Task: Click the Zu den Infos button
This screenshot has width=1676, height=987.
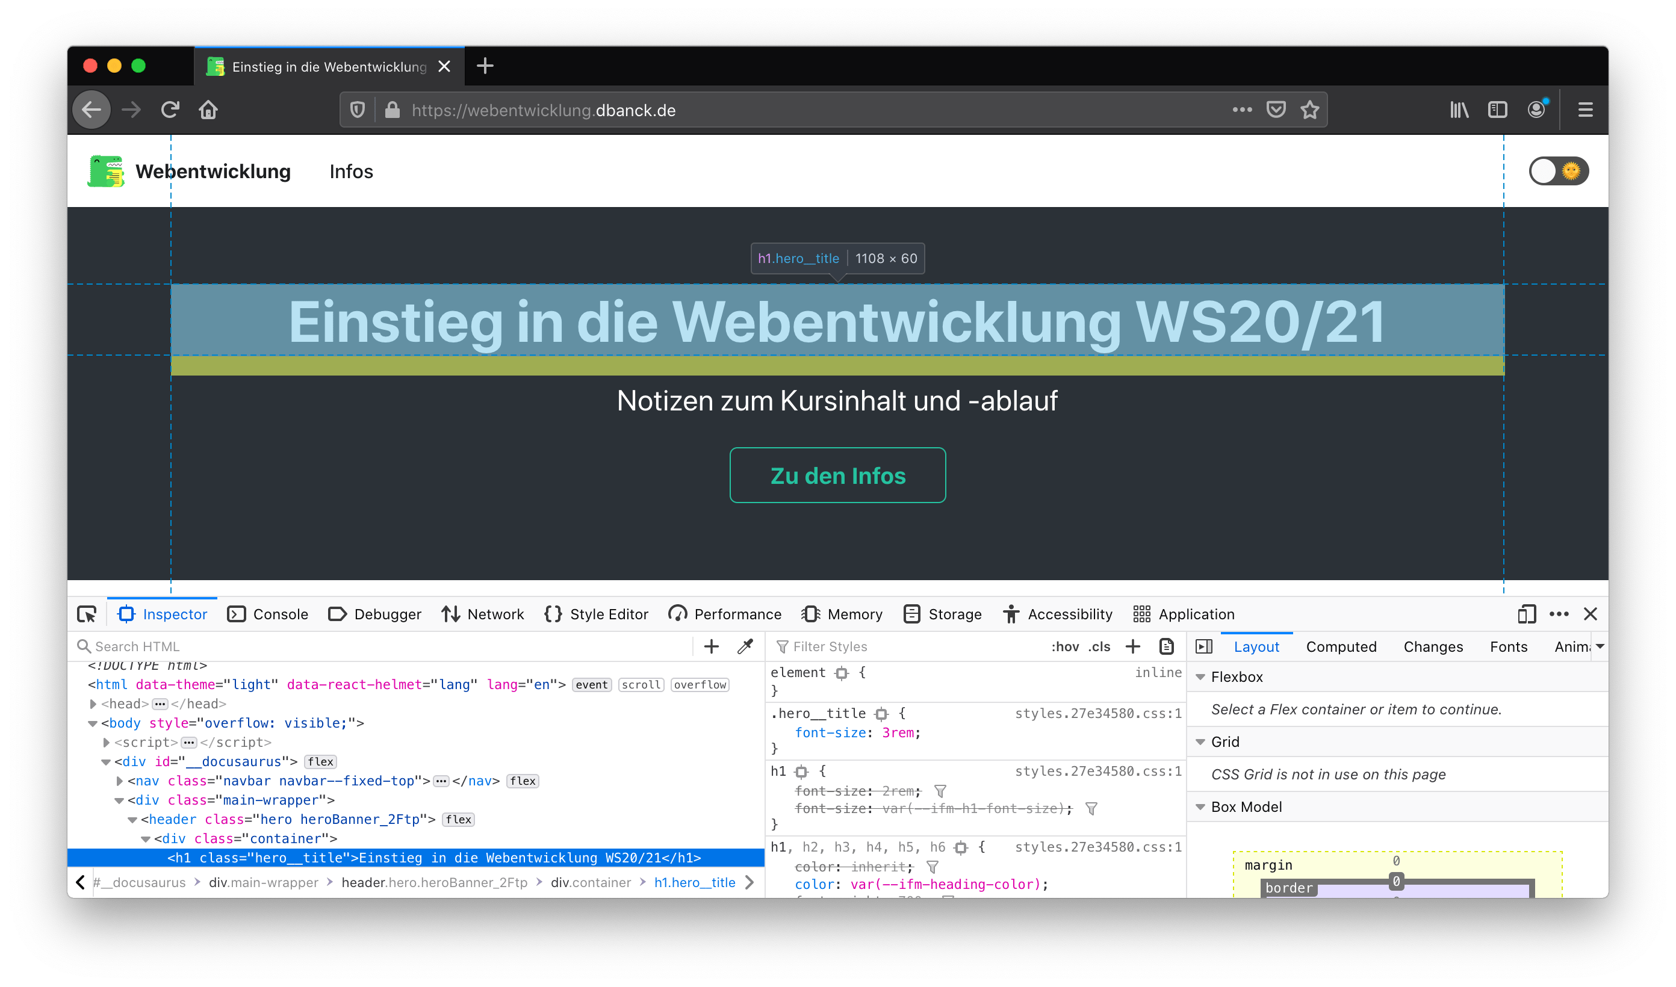Action: [x=837, y=475]
